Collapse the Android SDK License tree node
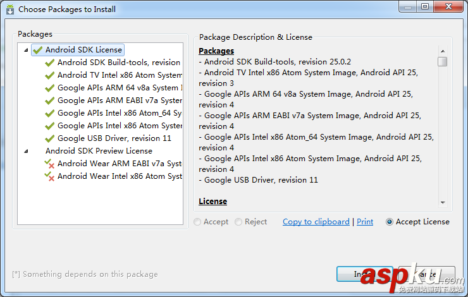Image resolution: width=468 pixels, height=297 pixels. tap(26, 50)
